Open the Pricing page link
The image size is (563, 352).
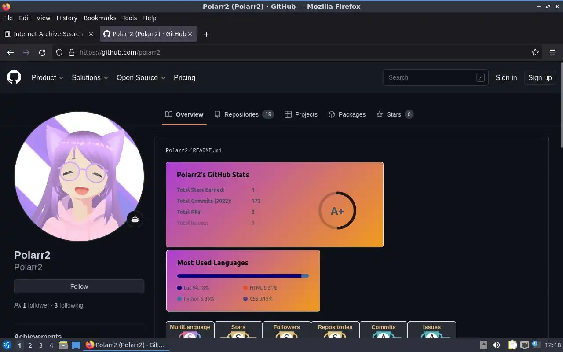tap(184, 77)
